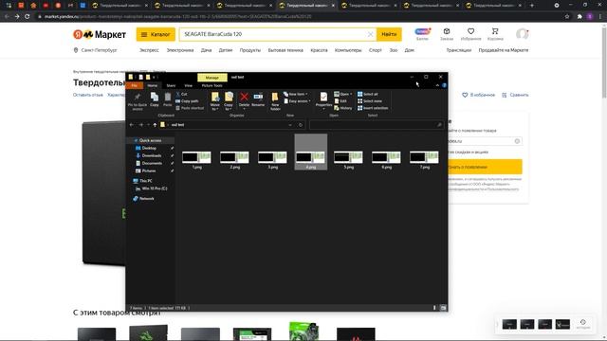Screen dimensions: 607x341
Task: Expand the Easy access dropdown
Action: tap(297, 101)
